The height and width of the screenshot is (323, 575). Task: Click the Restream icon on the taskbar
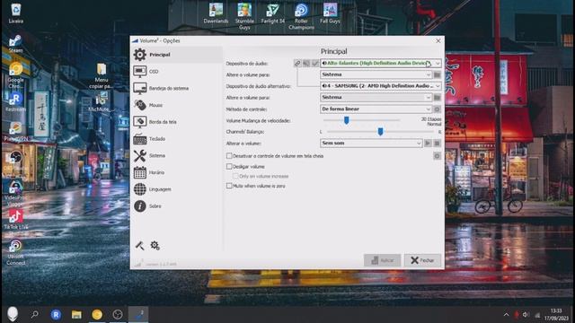[x=56, y=314]
